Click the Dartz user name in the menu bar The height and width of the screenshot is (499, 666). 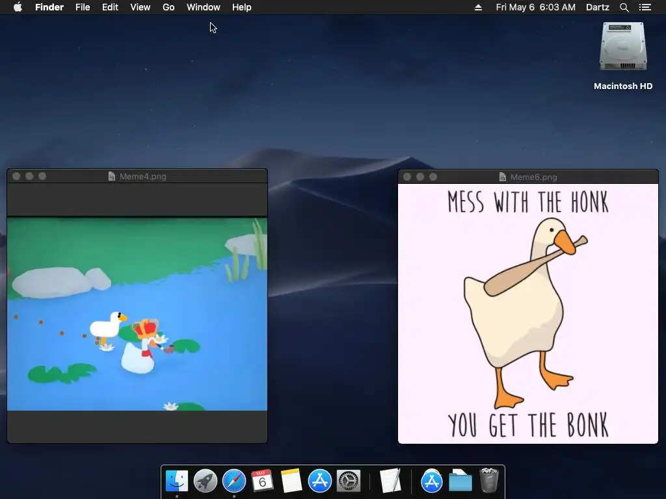click(x=598, y=7)
